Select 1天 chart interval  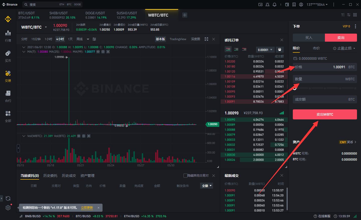[70, 39]
